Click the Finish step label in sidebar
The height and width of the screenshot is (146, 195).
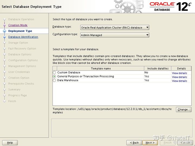(12, 101)
